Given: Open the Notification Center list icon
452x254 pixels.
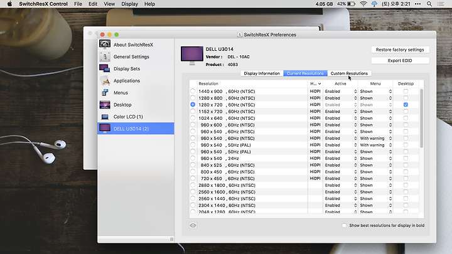Looking at the screenshot, I should (441, 4).
